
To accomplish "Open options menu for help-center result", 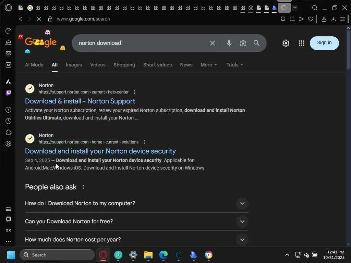I will coord(134,92).
